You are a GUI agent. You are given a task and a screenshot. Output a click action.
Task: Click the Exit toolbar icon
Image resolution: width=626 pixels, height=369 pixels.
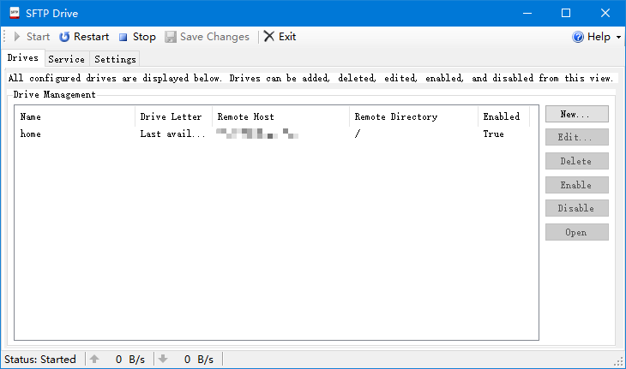click(269, 37)
